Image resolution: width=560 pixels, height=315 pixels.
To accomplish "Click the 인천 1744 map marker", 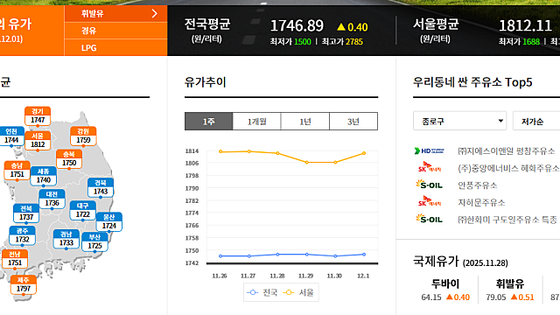I will [11, 136].
